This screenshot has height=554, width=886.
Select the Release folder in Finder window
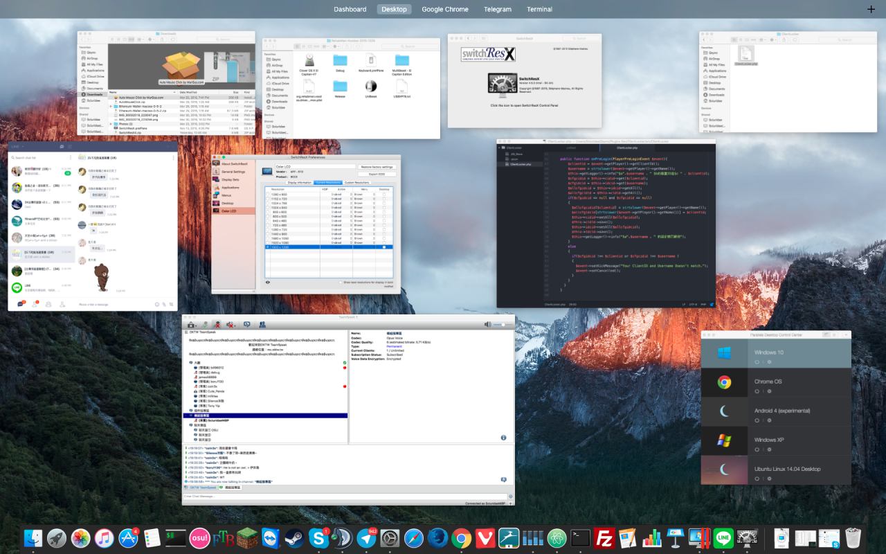pyautogui.click(x=340, y=87)
